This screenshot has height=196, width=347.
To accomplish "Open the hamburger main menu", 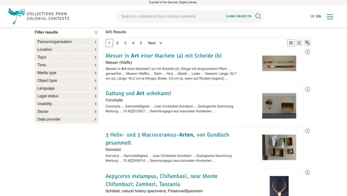I will 330,16.
